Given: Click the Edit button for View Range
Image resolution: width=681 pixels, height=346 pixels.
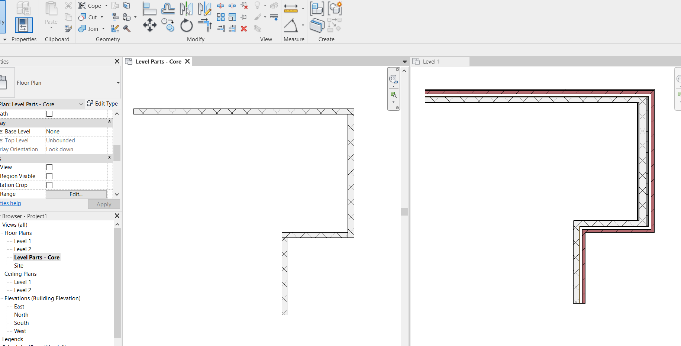Looking at the screenshot, I should point(76,194).
